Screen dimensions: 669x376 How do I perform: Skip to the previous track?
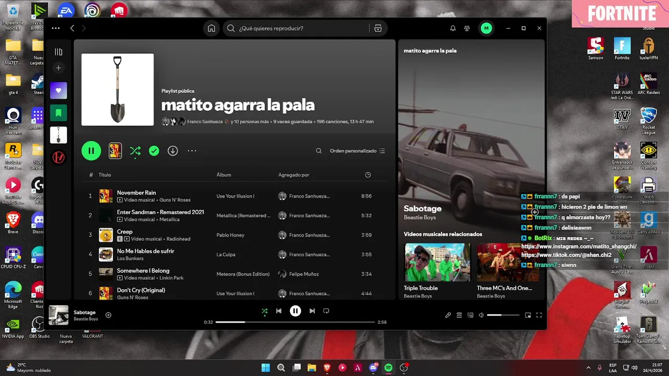279,311
